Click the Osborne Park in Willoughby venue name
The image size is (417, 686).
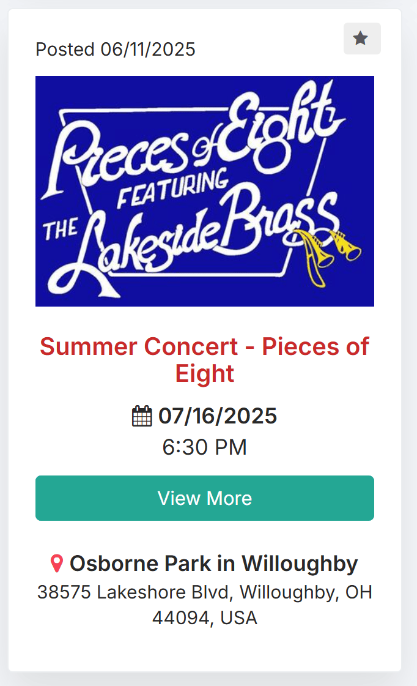pos(214,564)
